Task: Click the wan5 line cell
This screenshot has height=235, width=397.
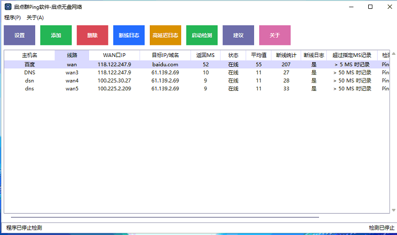Action: [72, 89]
